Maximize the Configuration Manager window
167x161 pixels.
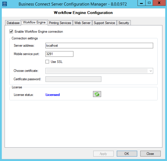click(x=149, y=3)
